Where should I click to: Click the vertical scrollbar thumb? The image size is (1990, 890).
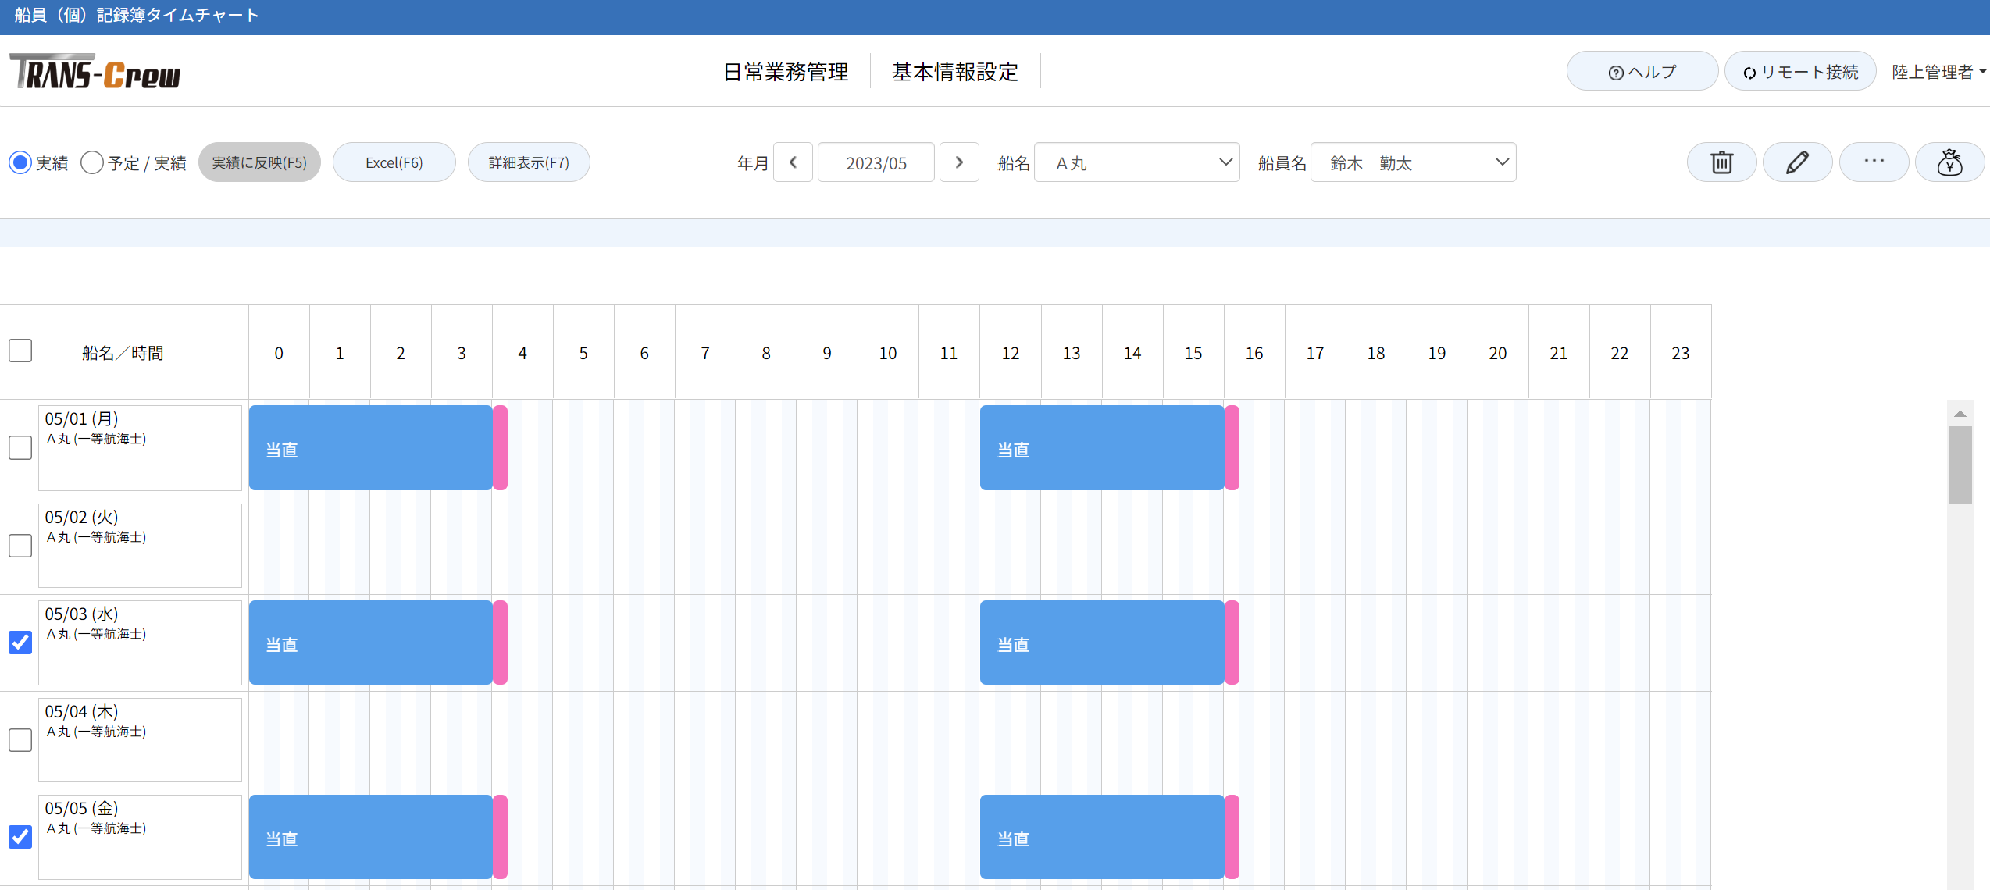click(1960, 465)
